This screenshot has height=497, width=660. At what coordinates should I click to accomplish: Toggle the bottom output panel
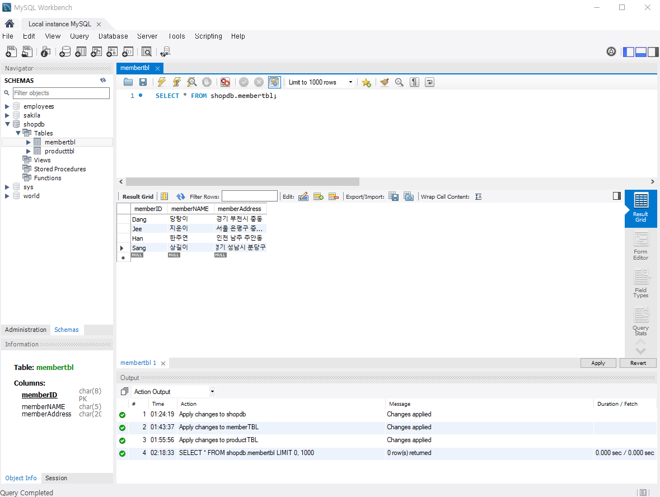640,51
